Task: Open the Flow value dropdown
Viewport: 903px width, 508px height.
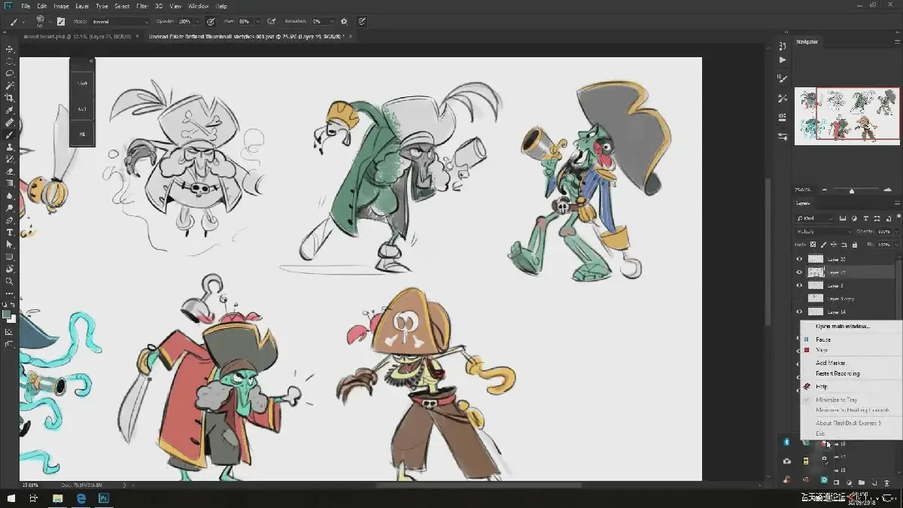Action: [x=258, y=22]
